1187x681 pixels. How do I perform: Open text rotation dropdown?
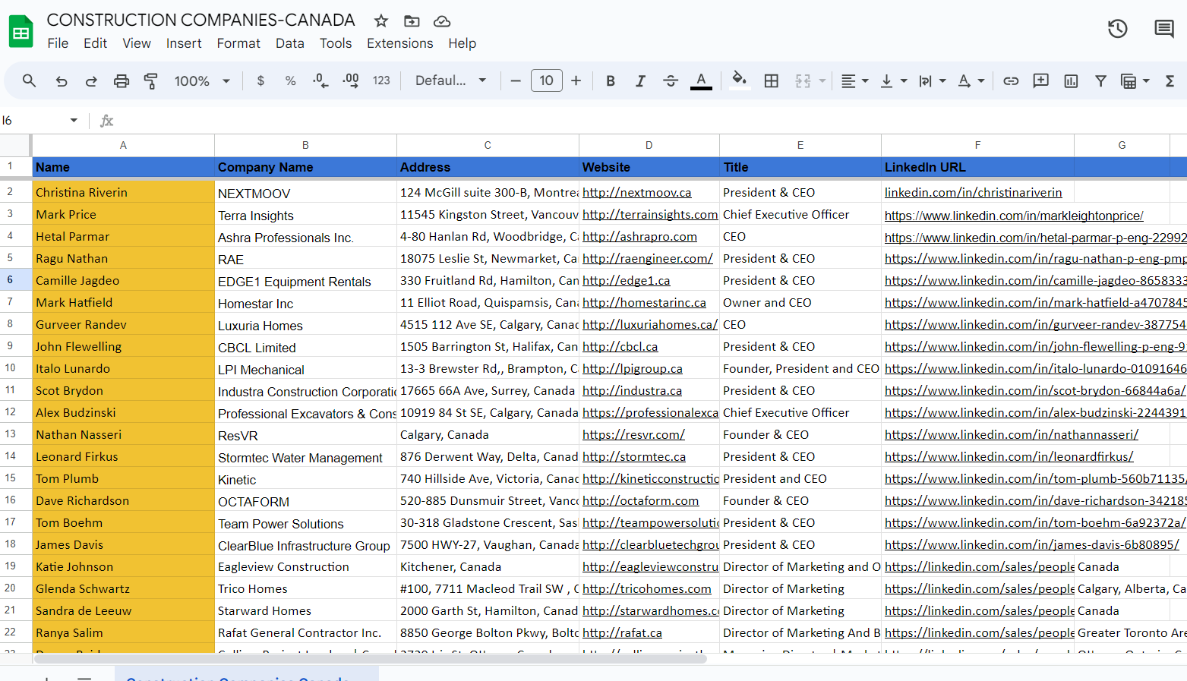[971, 80]
